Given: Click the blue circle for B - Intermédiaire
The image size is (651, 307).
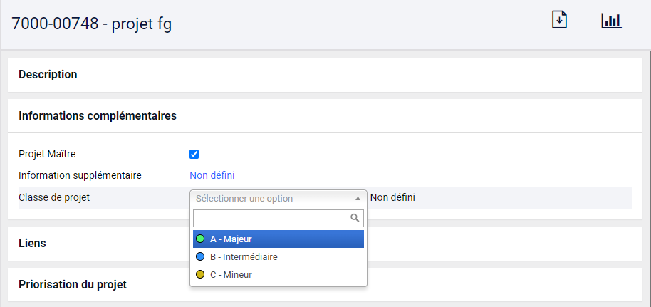Looking at the screenshot, I should (200, 257).
